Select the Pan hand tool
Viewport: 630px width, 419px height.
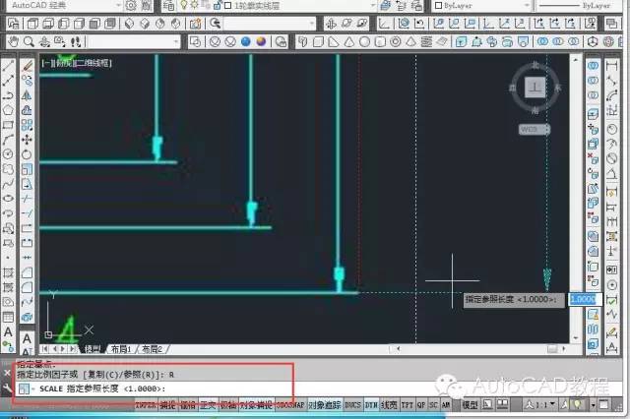(13, 41)
